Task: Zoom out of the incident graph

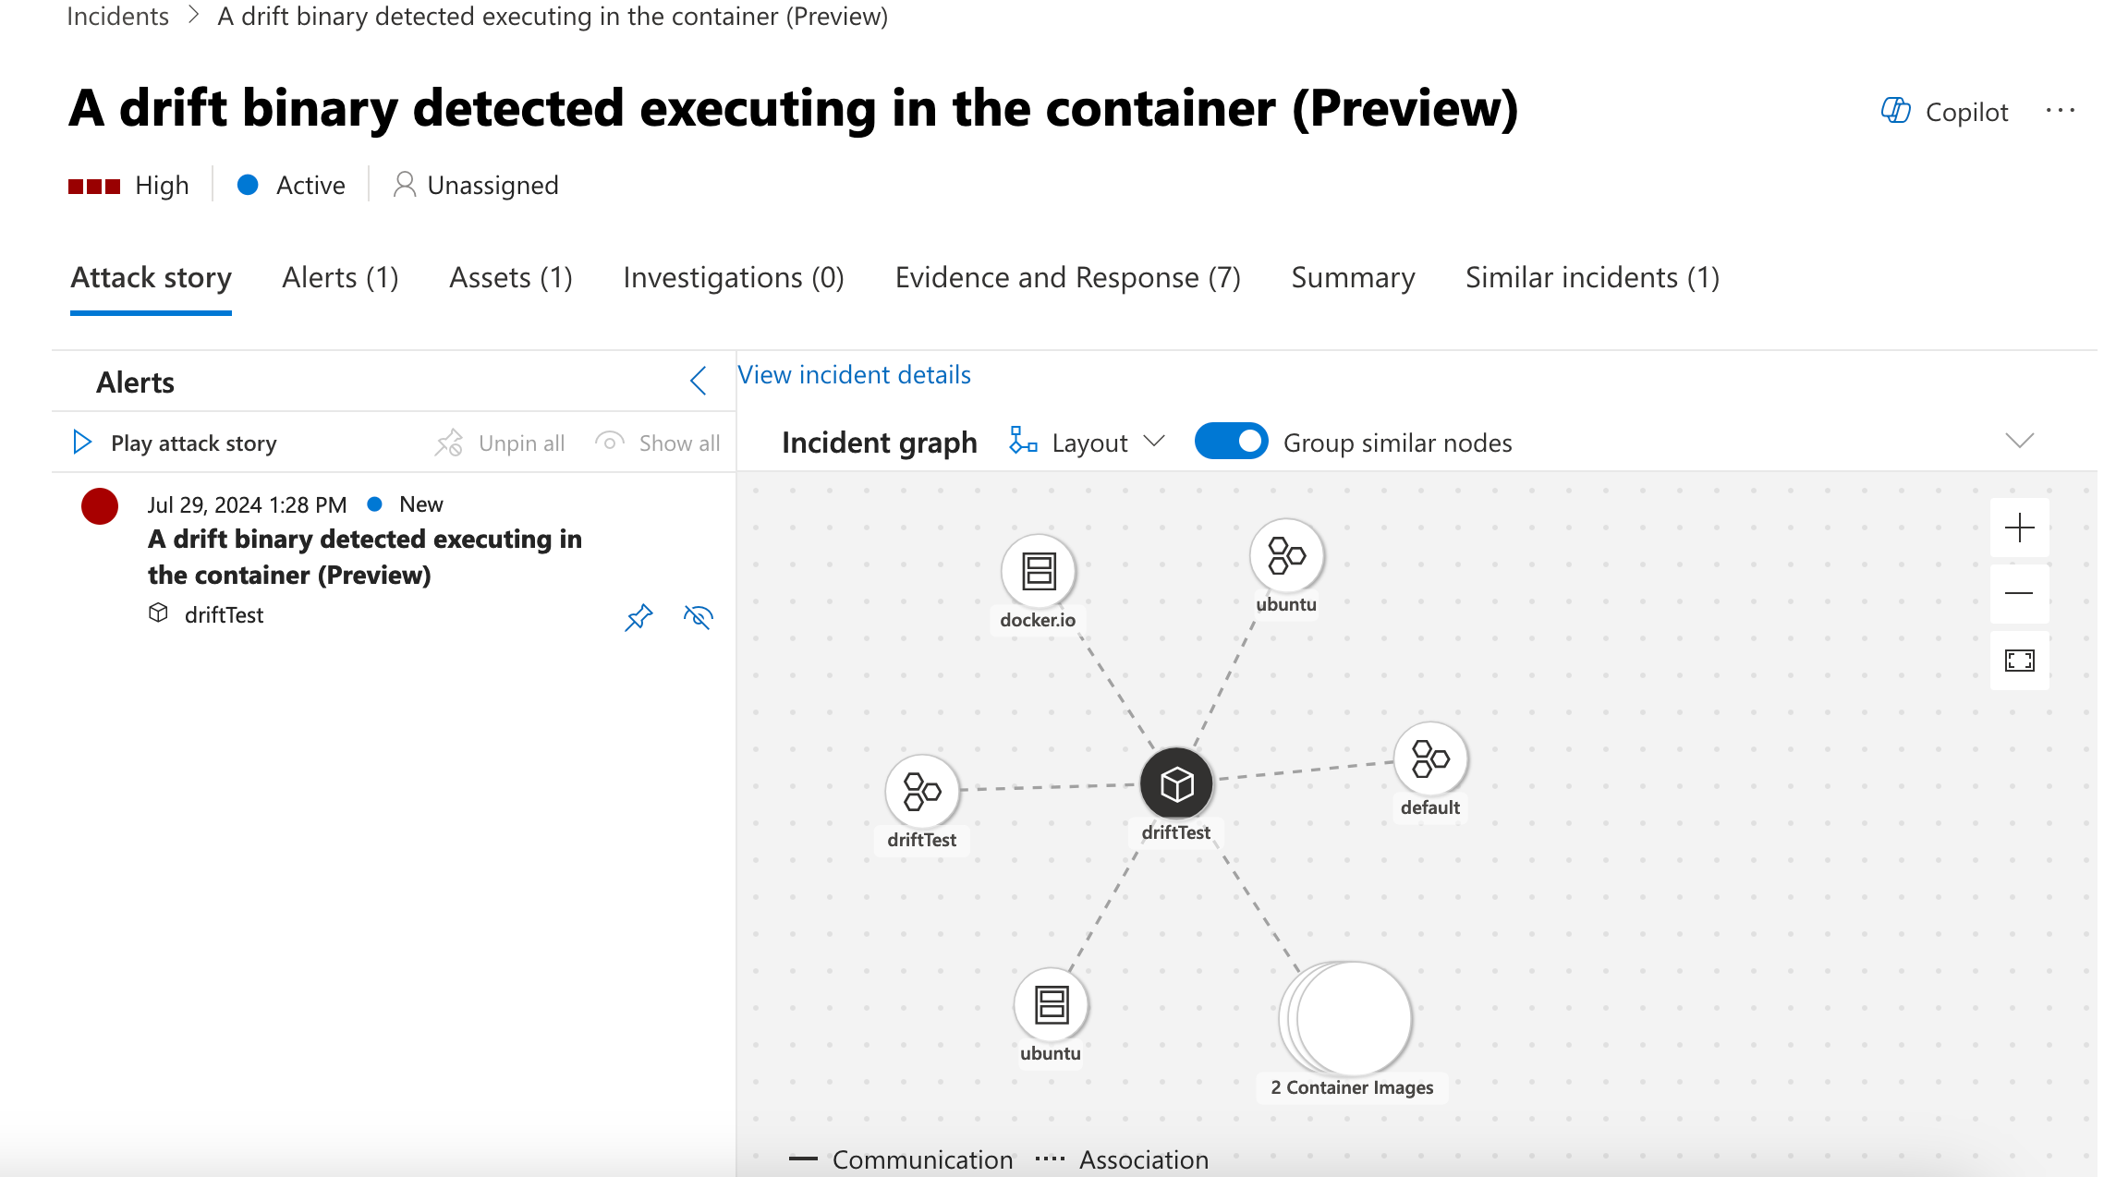Action: click(2020, 594)
